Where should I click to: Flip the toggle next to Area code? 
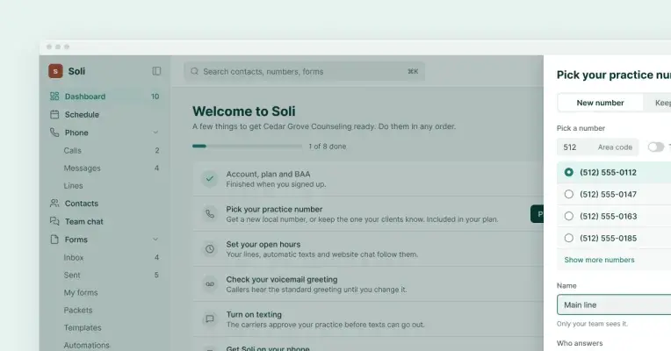(x=655, y=147)
